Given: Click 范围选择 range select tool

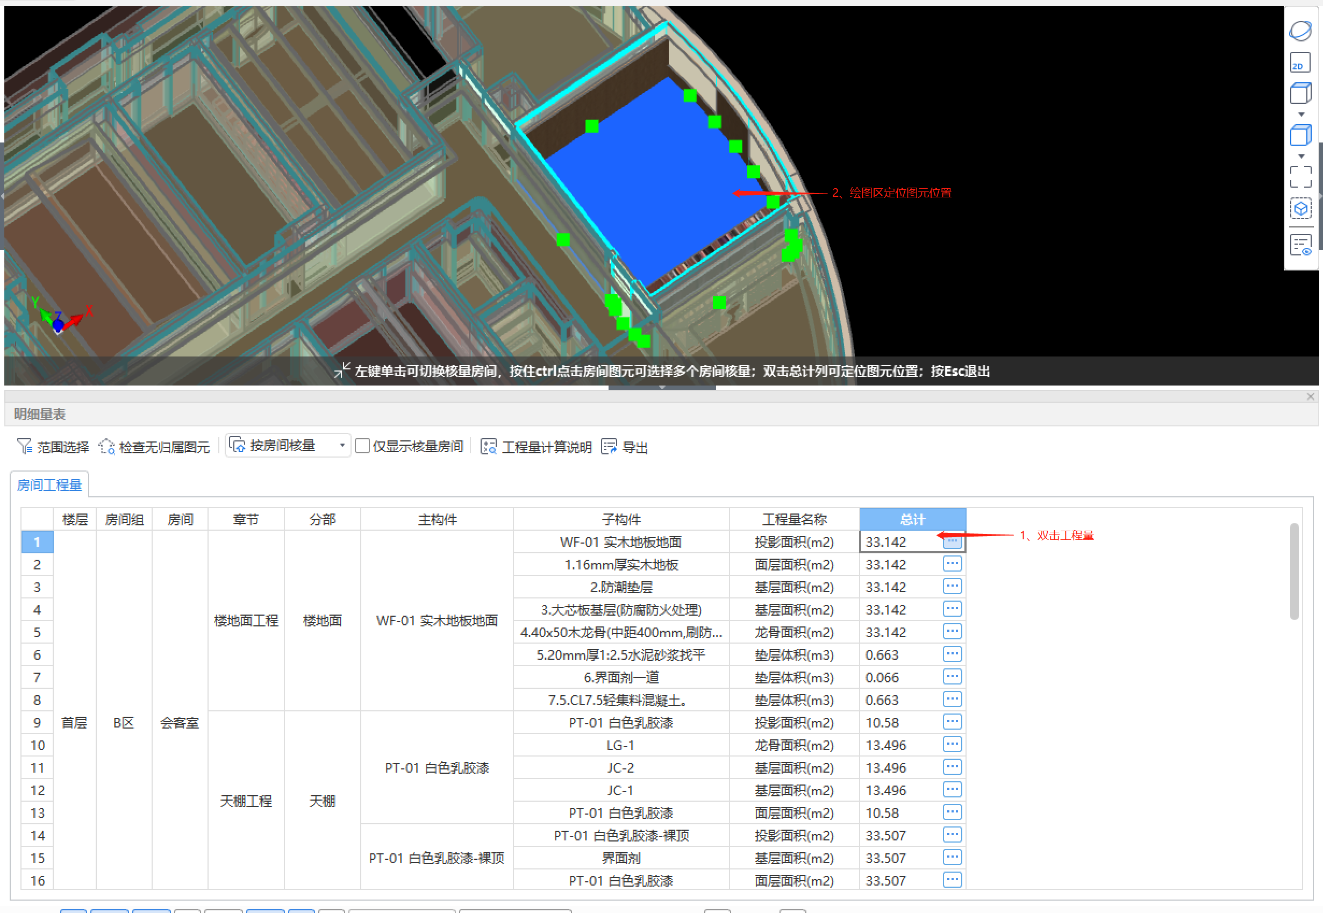Looking at the screenshot, I should point(53,447).
